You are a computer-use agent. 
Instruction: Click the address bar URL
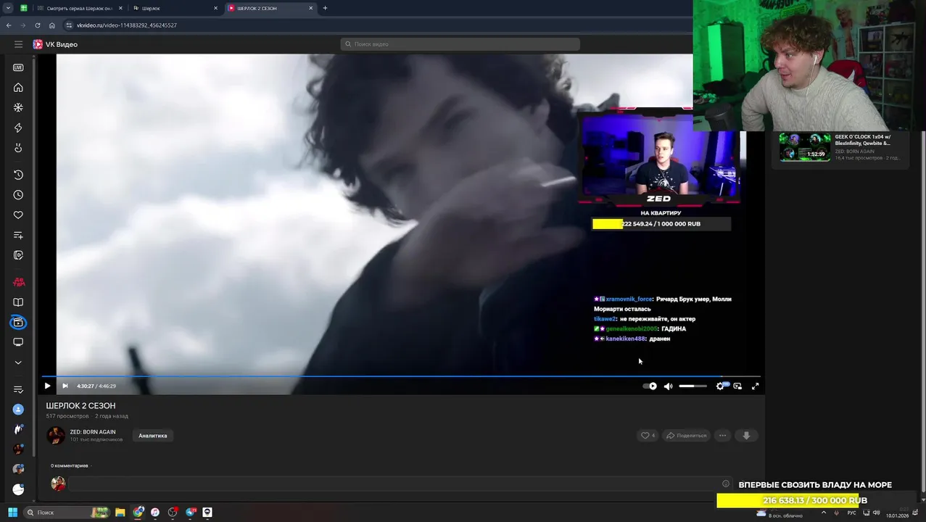[126, 25]
